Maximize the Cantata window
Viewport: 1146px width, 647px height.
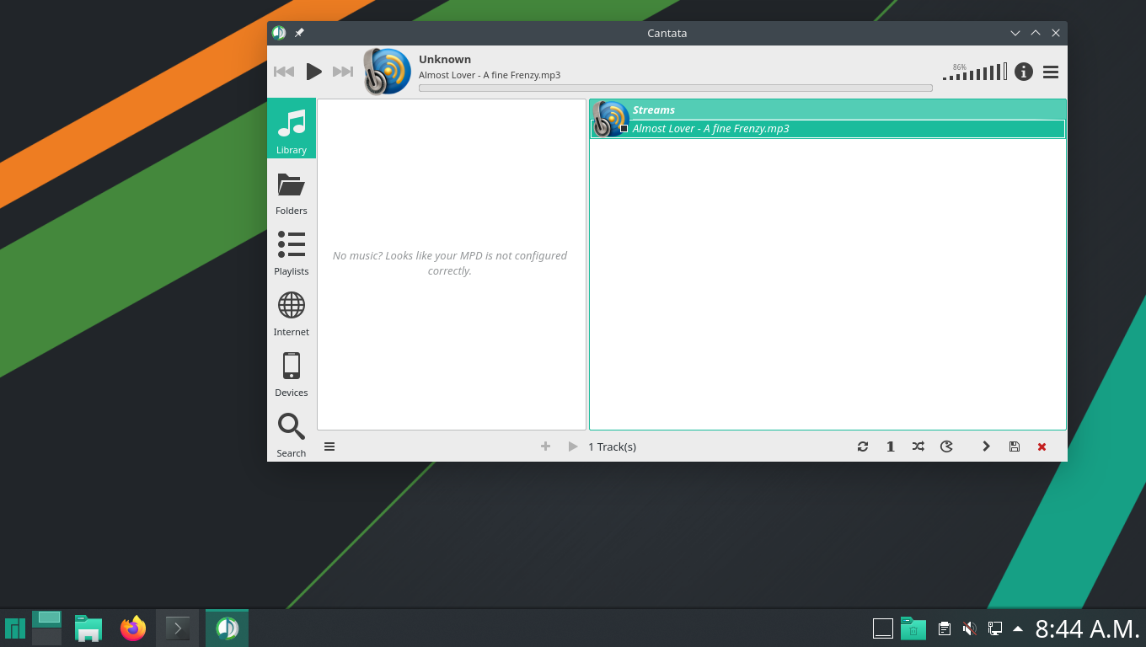tap(1036, 33)
